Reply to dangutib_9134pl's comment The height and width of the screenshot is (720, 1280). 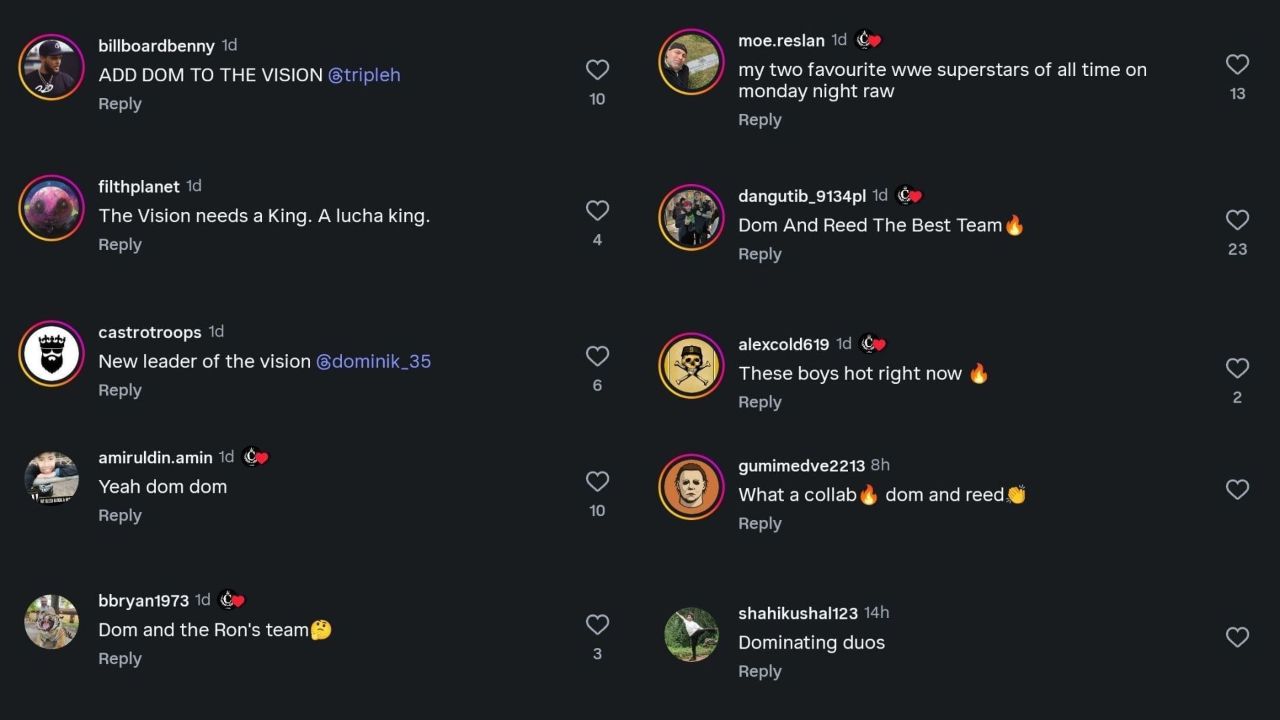coord(759,254)
